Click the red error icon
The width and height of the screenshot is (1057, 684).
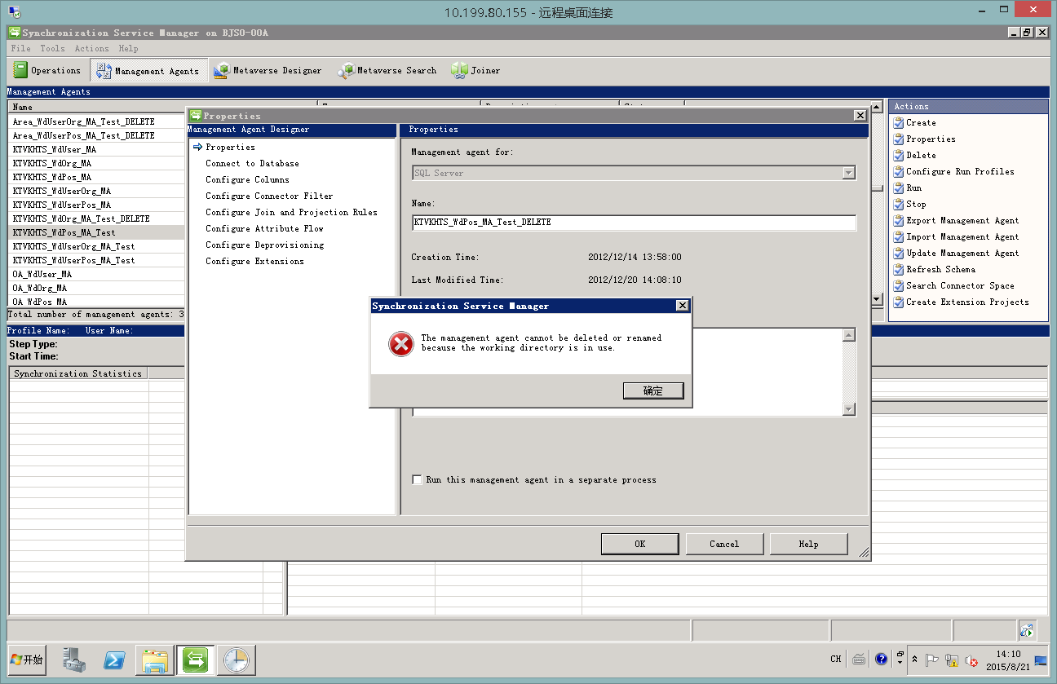[401, 344]
